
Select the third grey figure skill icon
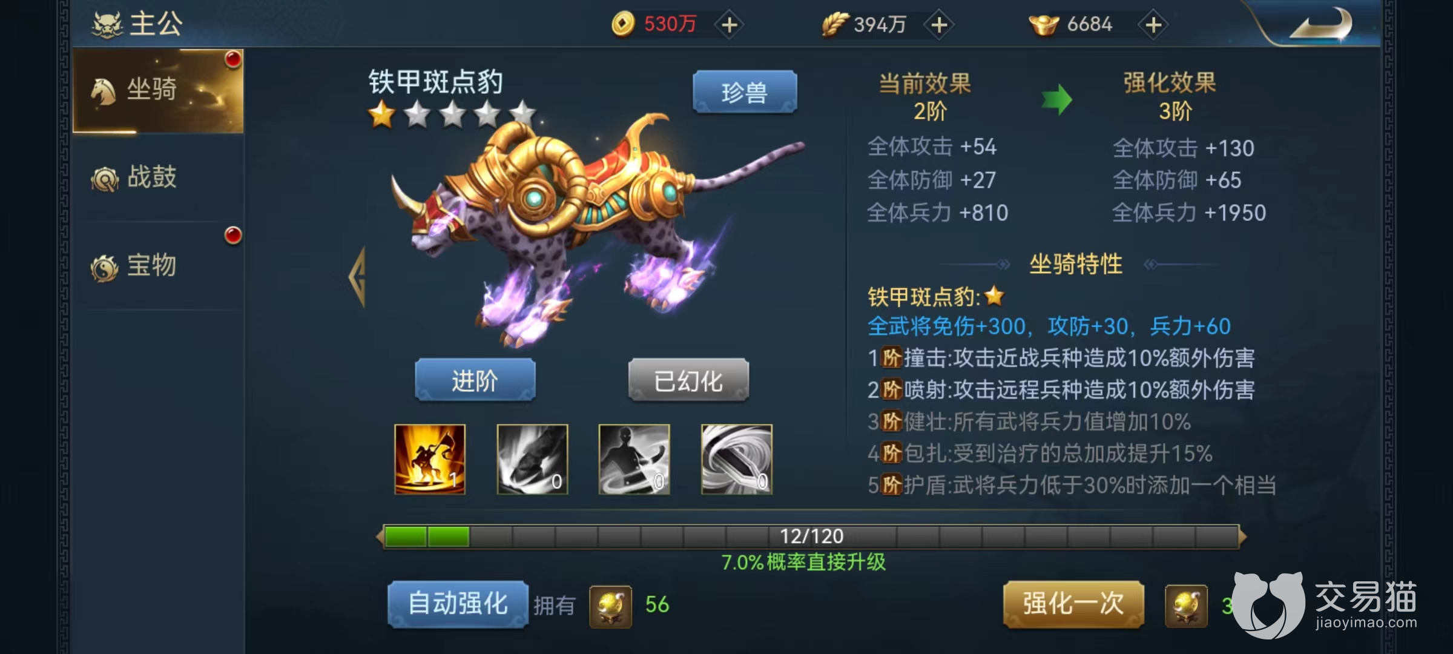coord(634,460)
